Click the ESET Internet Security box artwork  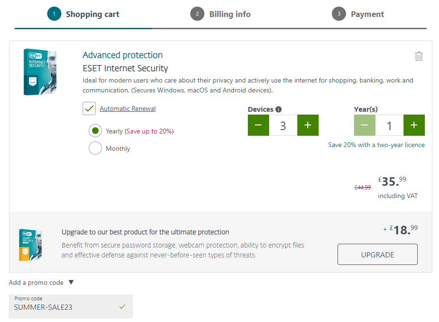pos(40,71)
